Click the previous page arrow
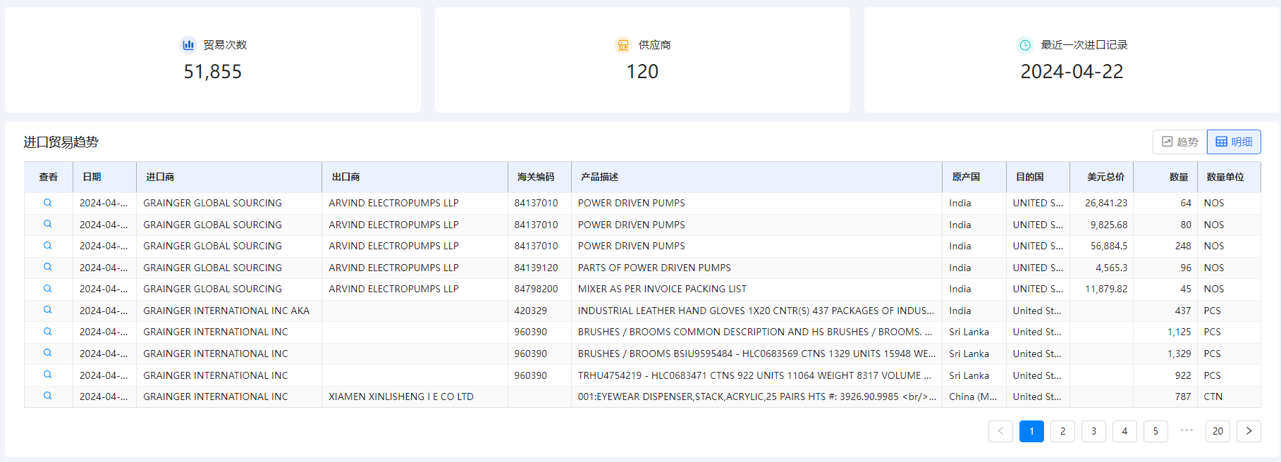The height and width of the screenshot is (462, 1281). [x=1000, y=431]
